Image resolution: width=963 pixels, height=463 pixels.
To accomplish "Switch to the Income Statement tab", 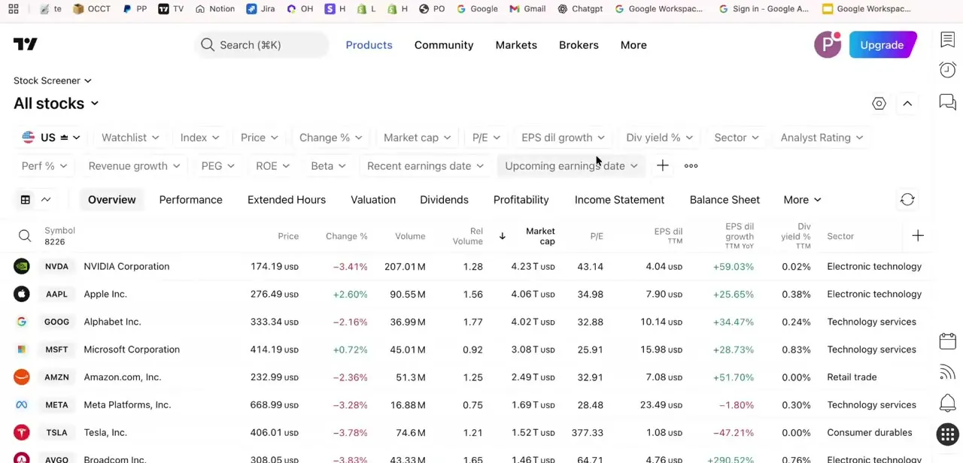I will 619,200.
